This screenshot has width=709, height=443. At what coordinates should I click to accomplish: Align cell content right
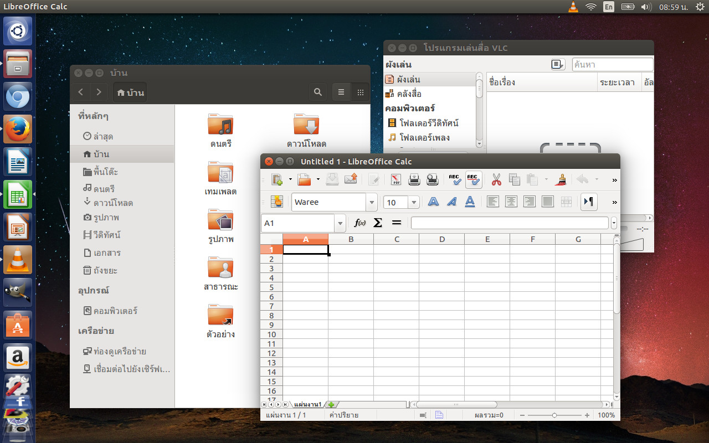530,202
